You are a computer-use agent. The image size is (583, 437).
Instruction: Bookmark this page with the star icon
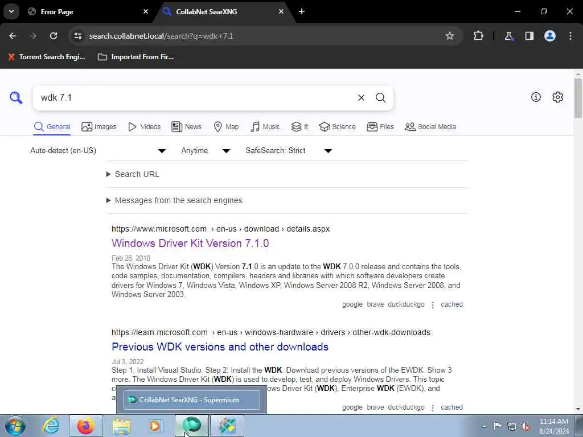450,36
